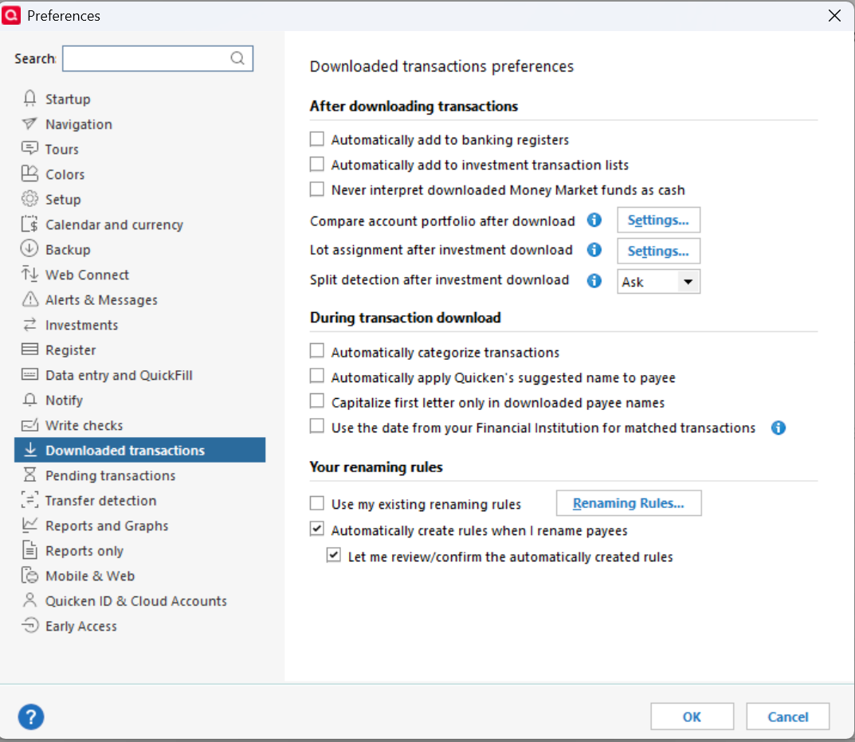Click the Tours speech-bubble icon
855x742 pixels.
coord(30,149)
